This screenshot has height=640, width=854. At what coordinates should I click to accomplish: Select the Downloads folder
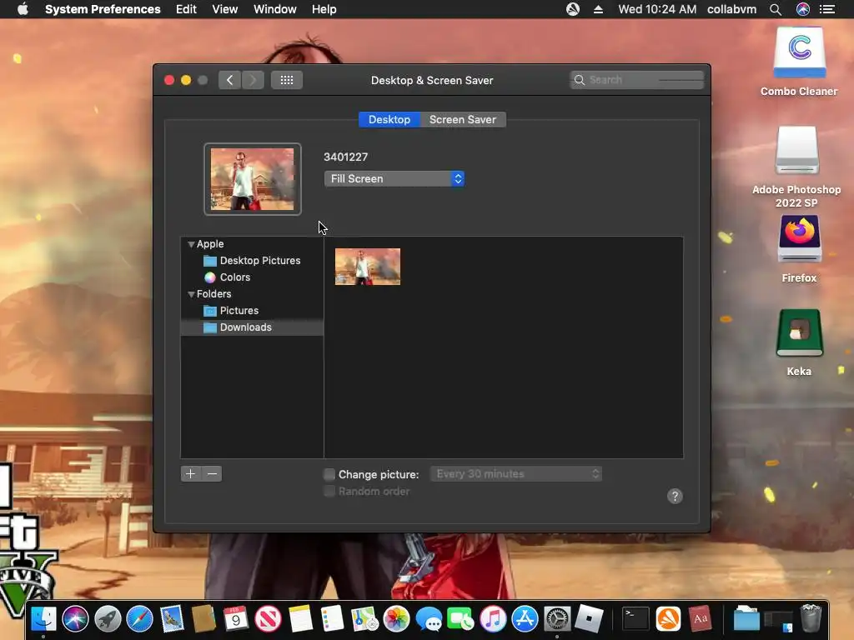(252, 327)
